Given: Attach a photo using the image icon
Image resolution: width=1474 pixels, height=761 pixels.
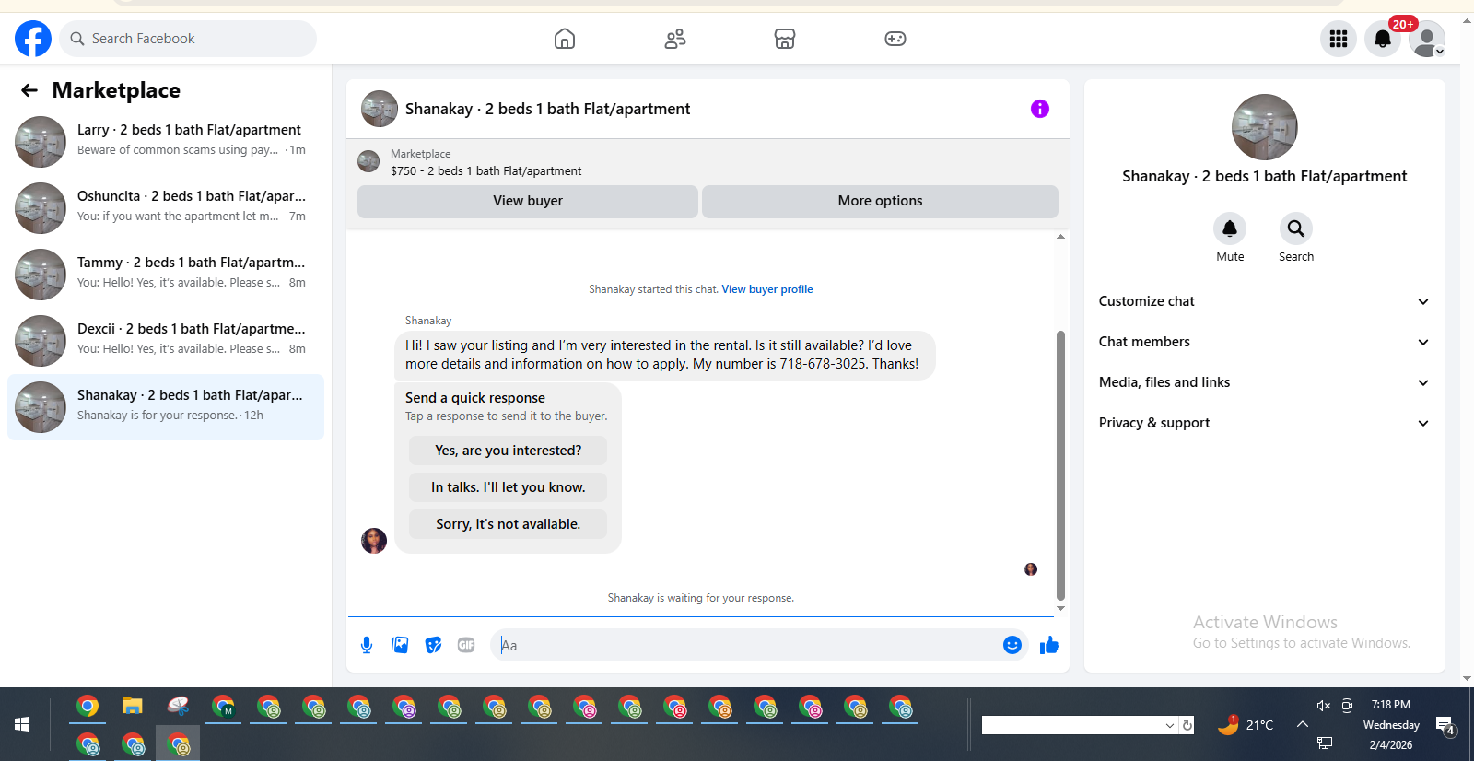Looking at the screenshot, I should pyautogui.click(x=400, y=645).
